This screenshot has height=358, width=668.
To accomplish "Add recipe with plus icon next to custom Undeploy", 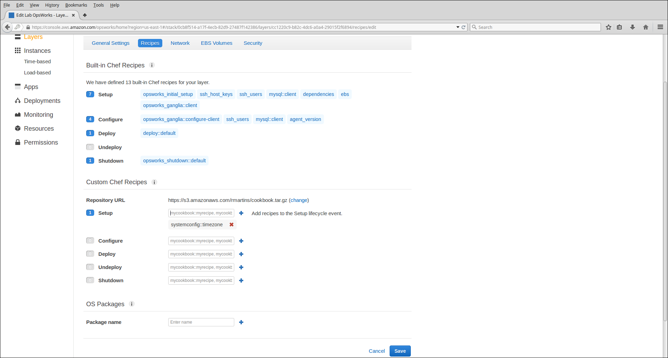I will tap(241, 267).
